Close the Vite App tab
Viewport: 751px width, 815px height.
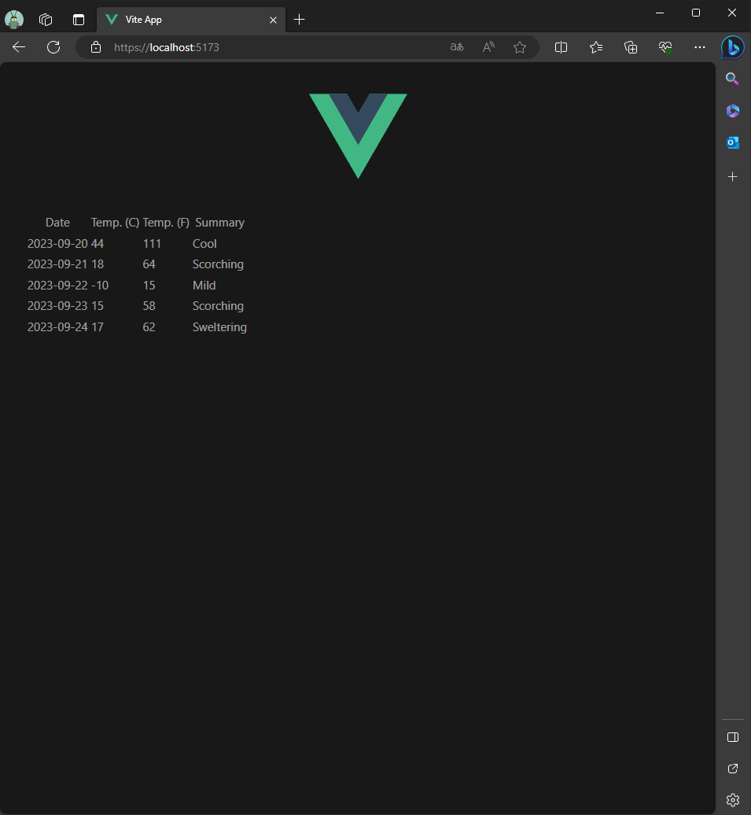273,20
